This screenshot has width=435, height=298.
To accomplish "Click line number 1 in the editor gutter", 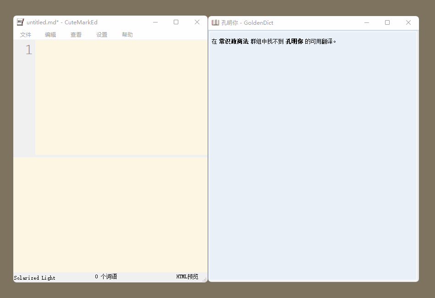I will tap(29, 50).
